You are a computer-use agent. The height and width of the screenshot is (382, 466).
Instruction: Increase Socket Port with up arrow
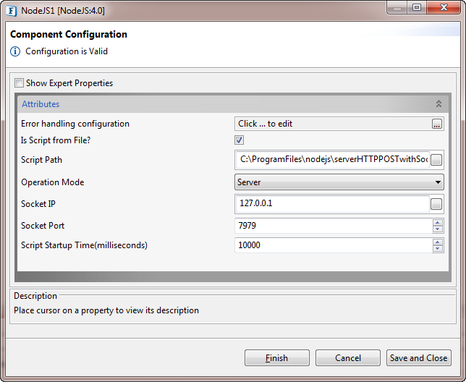438,223
